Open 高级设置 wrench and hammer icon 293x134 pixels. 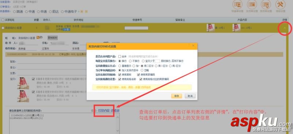coord(281,4)
